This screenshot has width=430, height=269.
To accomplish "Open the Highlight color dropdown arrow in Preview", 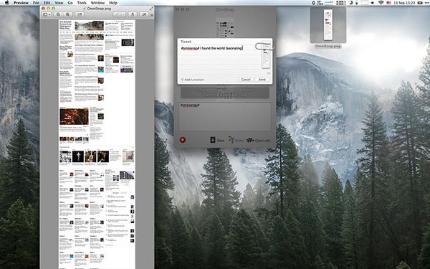I will pos(124,14).
